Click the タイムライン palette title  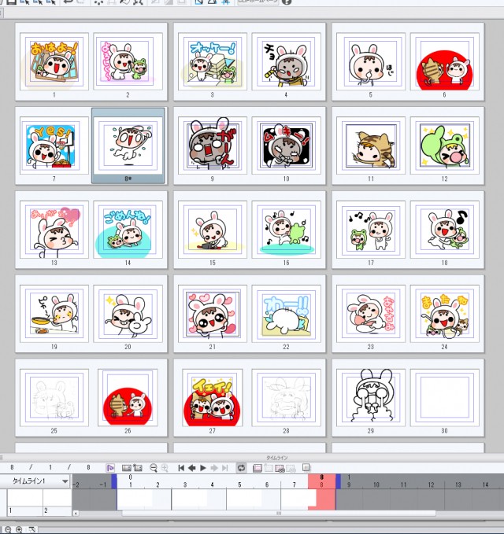(x=277, y=458)
